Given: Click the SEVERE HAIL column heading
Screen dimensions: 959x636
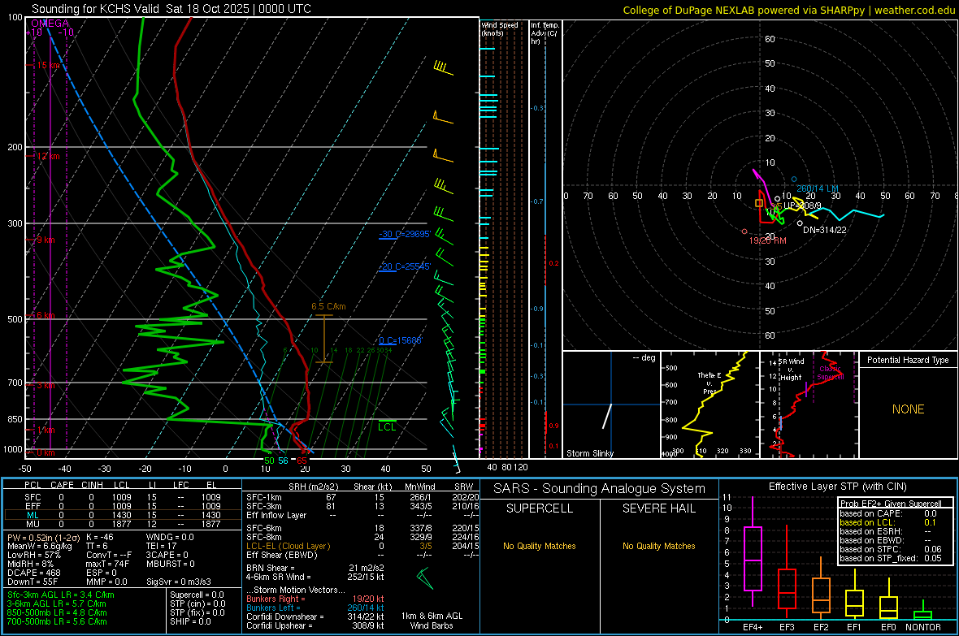Looking at the screenshot, I should click(658, 508).
